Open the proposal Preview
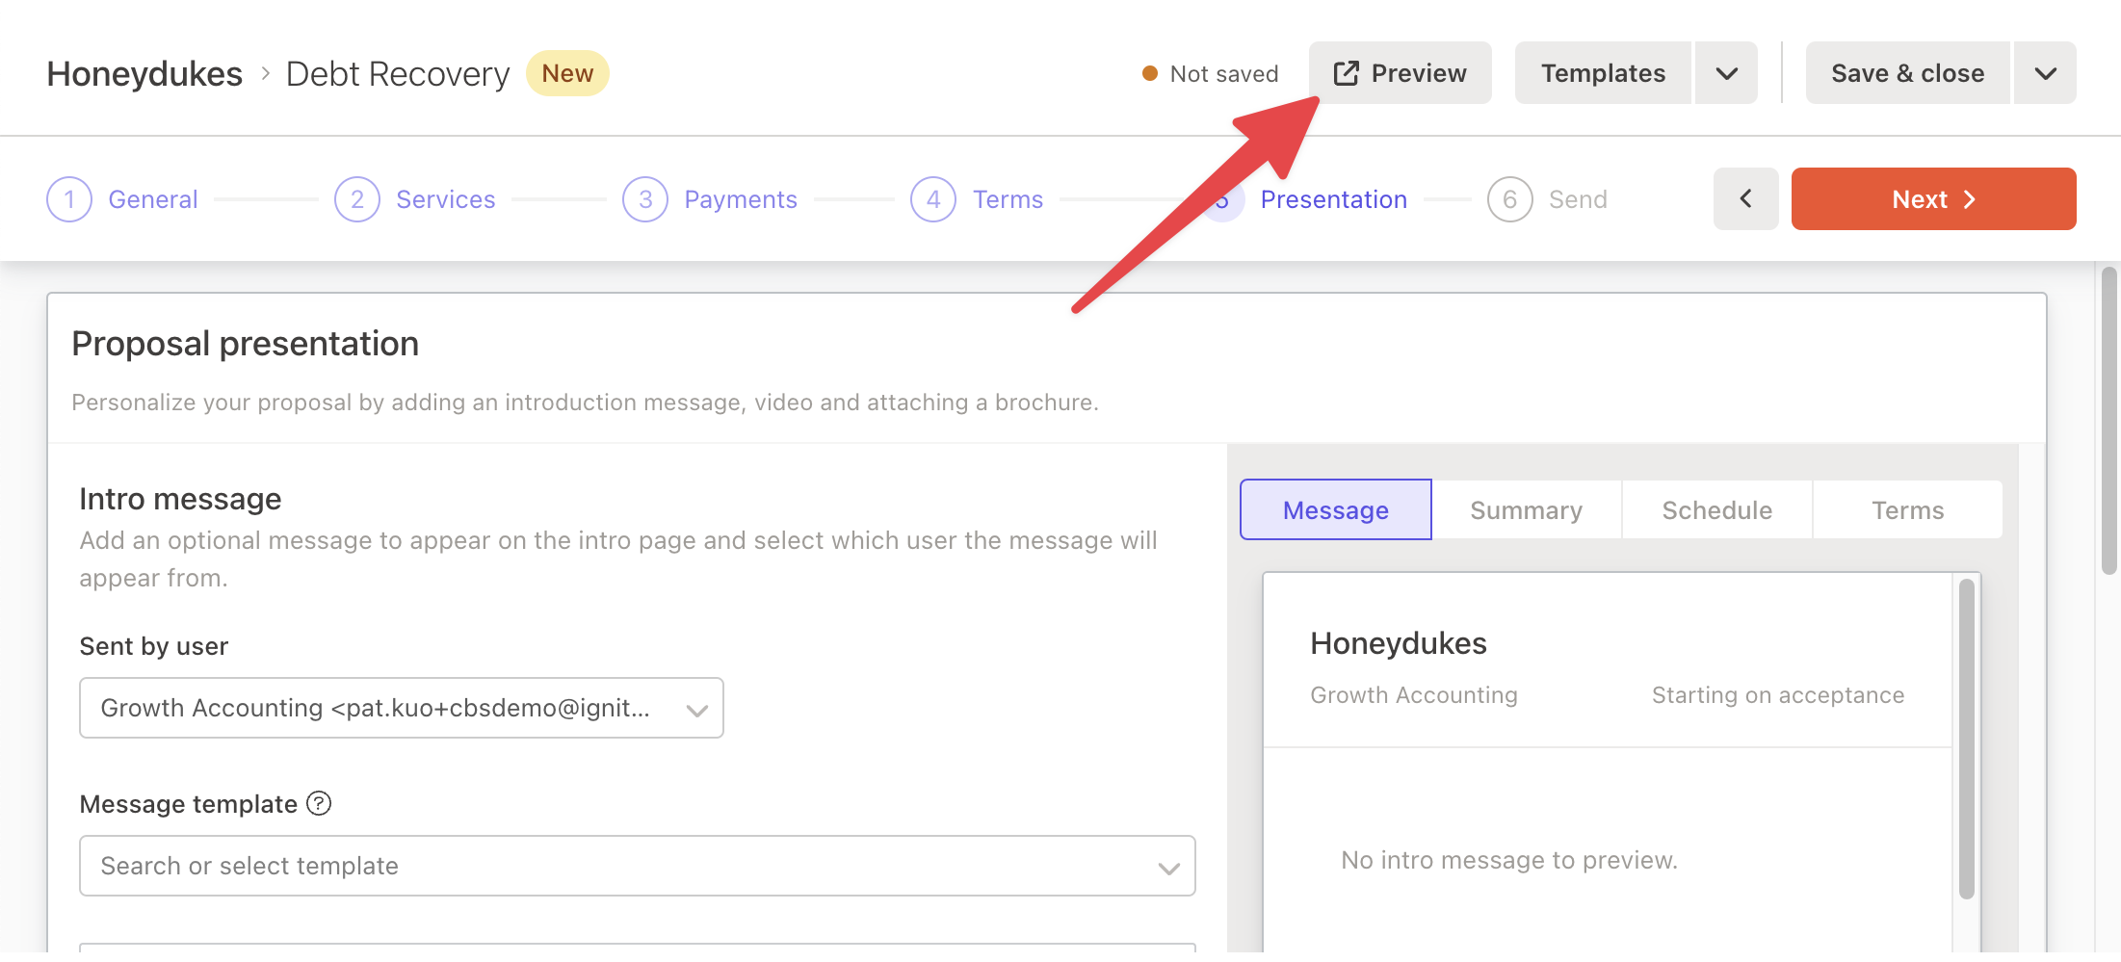The image size is (2121, 962). [1400, 73]
